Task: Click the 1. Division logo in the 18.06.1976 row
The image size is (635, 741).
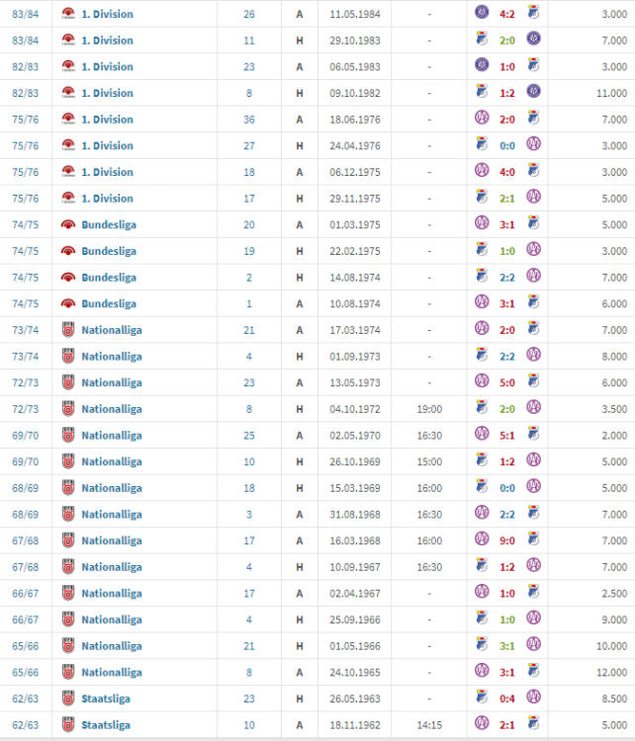Action: click(68, 120)
